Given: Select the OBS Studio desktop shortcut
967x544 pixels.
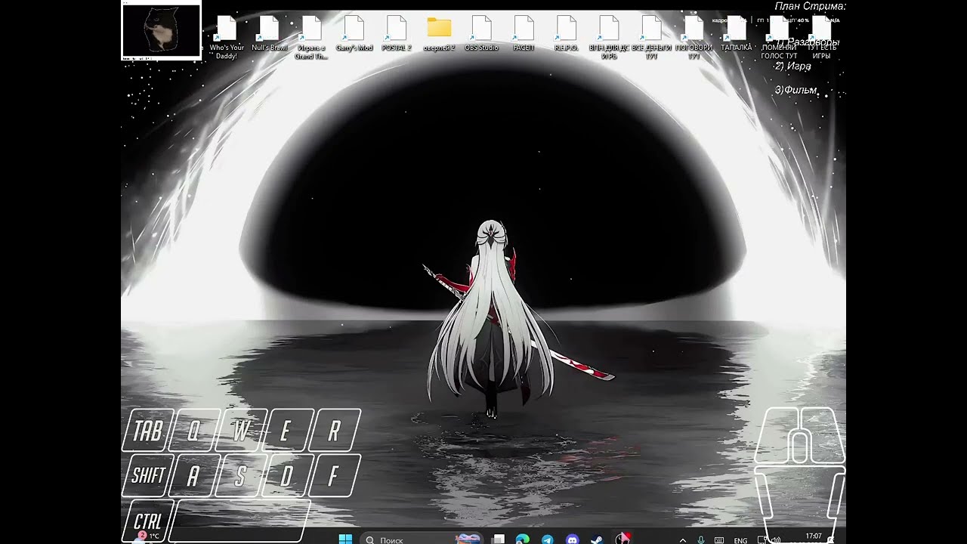Looking at the screenshot, I should (481, 34).
